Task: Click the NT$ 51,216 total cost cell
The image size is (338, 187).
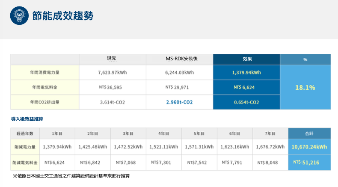Action: pyautogui.click(x=309, y=163)
